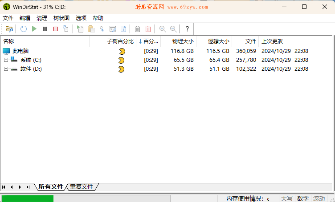Switch to the 重复文件 tab
This screenshot has width=335, height=202.
click(82, 186)
